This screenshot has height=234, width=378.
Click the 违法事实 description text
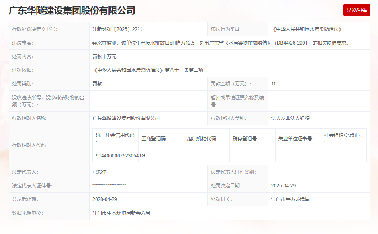221,43
